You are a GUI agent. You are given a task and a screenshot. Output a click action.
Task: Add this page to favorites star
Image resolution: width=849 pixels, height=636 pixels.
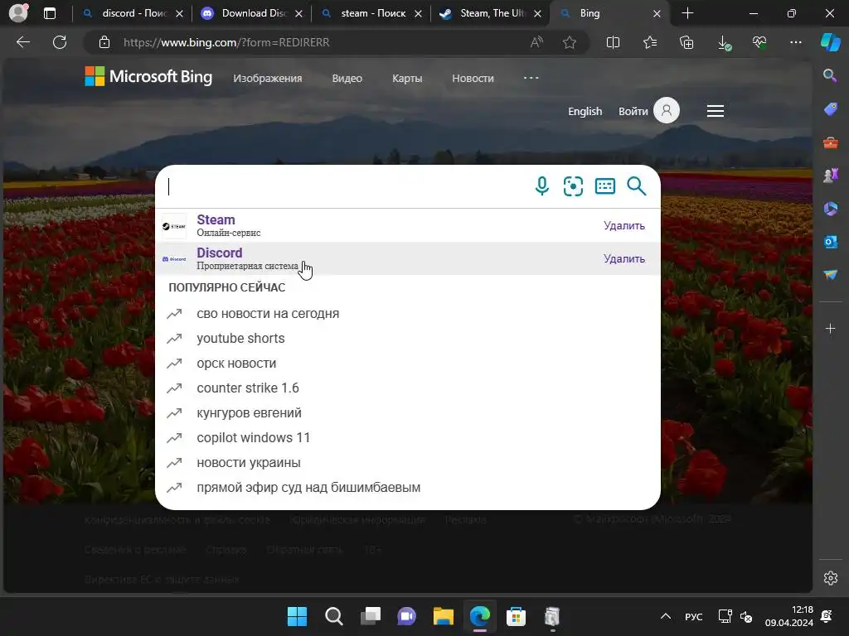(569, 42)
